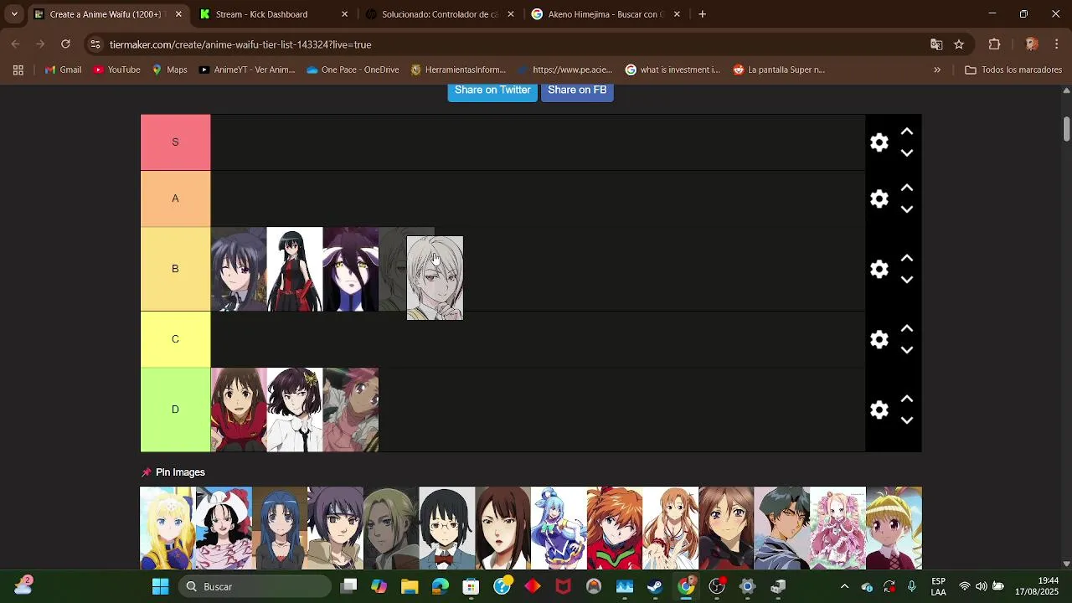The height and width of the screenshot is (603, 1072).
Task: Select pink-haired character in D tier
Action: [351, 410]
